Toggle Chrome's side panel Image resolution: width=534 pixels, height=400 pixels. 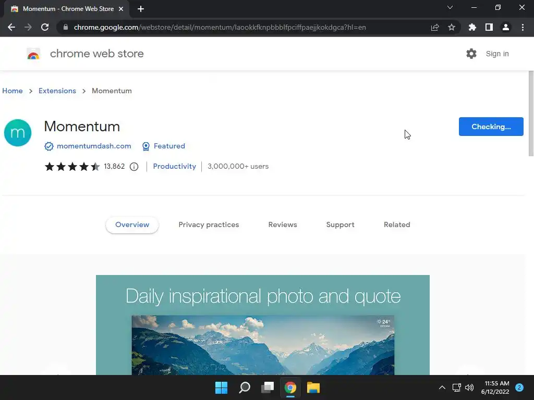(x=489, y=27)
